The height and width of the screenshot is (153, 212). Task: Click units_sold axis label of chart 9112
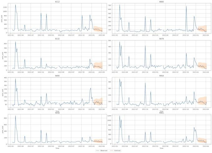pos(2,19)
